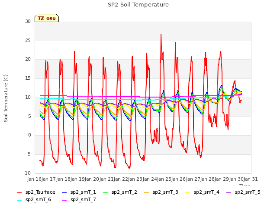
Task: Click the sp2_Tsurface legend entry
Action: pyautogui.click(x=36, y=192)
